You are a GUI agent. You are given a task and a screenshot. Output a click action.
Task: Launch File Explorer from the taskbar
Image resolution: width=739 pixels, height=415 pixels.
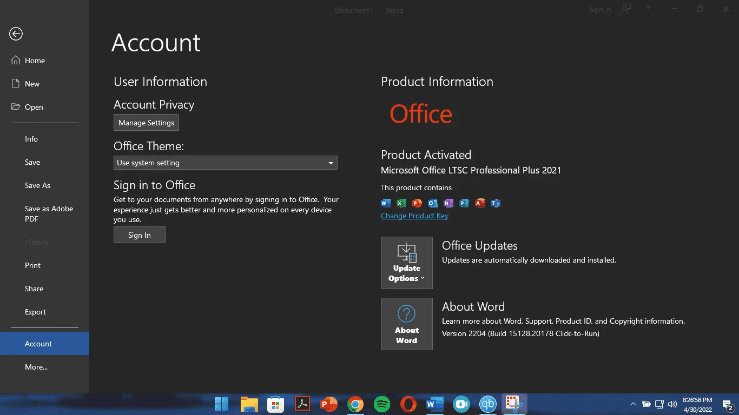coord(249,404)
